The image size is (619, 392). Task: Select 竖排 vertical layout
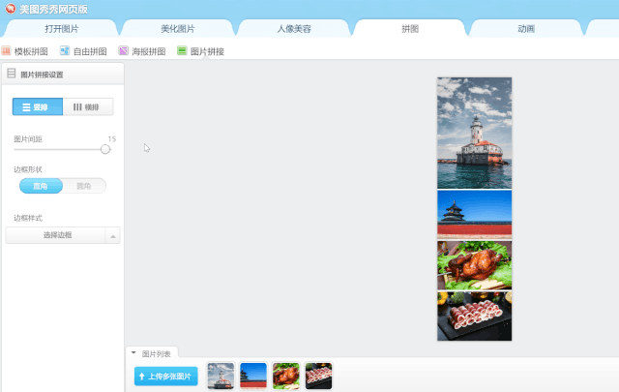click(x=38, y=106)
